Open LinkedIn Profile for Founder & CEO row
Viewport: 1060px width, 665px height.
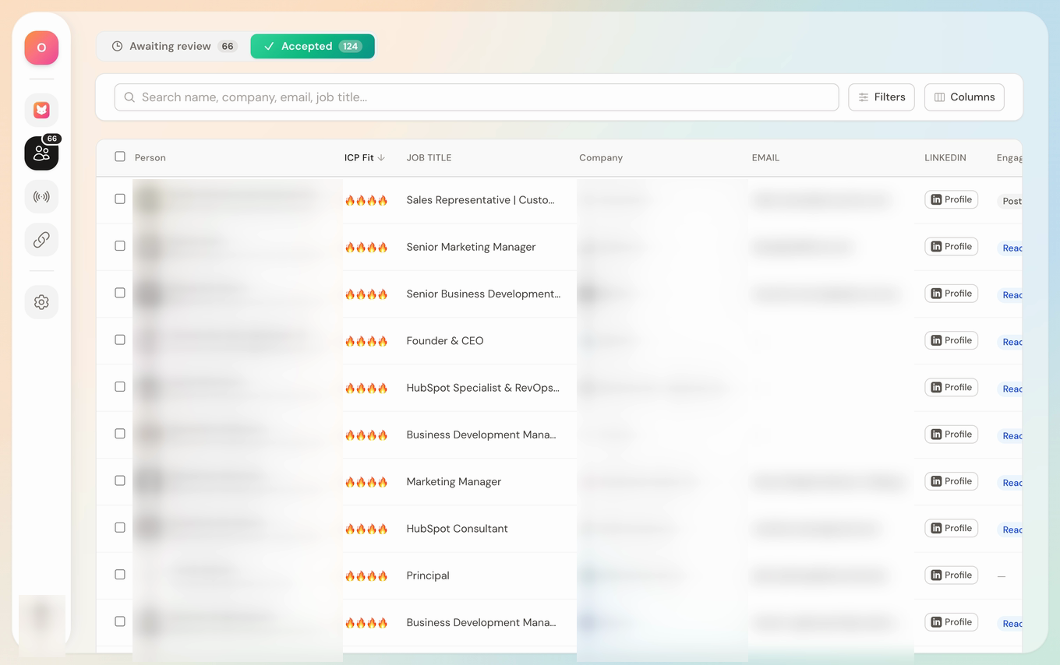point(951,340)
